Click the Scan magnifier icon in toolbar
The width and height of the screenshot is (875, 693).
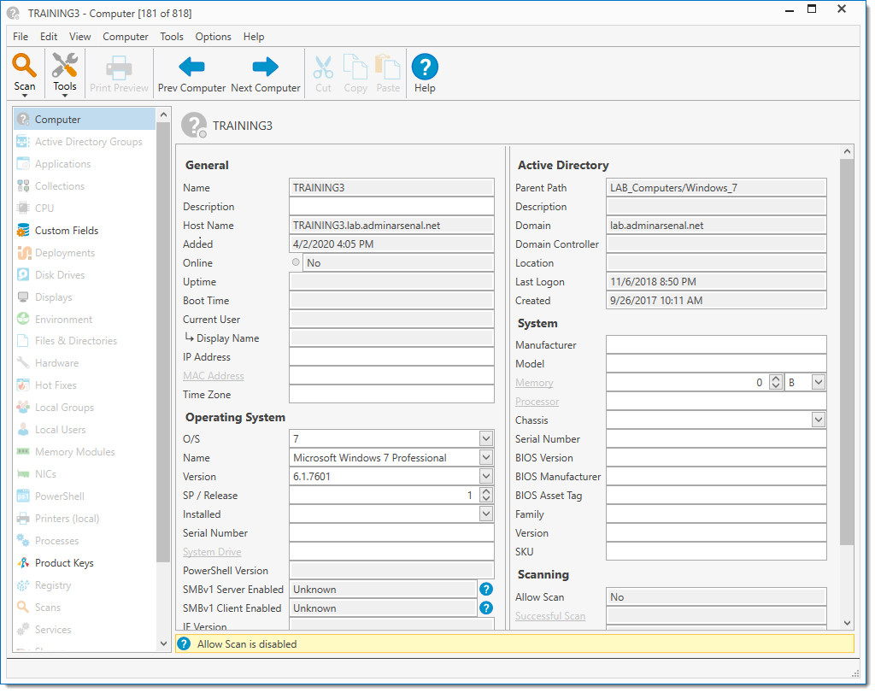pyautogui.click(x=25, y=66)
